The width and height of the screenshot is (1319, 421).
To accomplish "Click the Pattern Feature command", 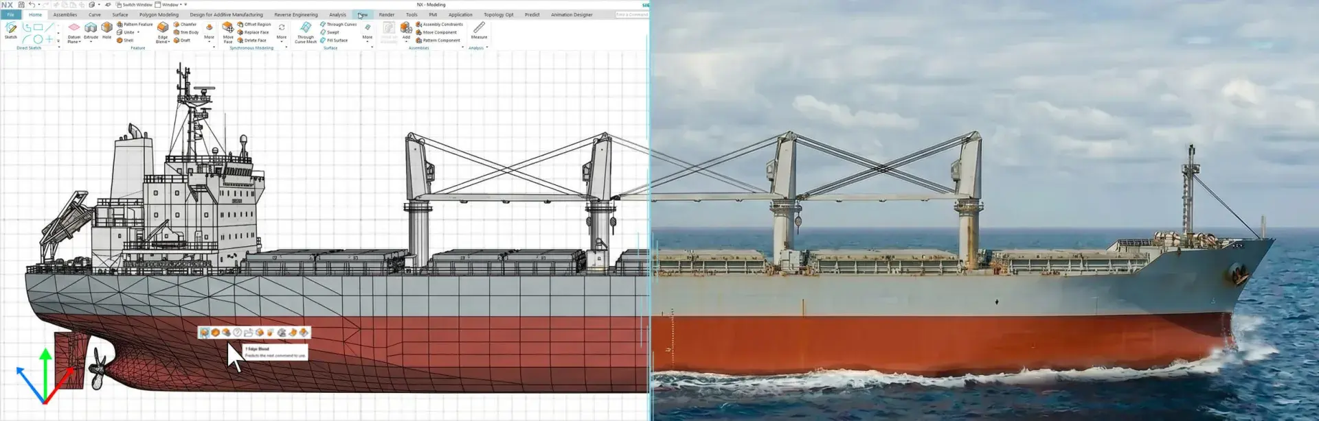I will tap(135, 24).
